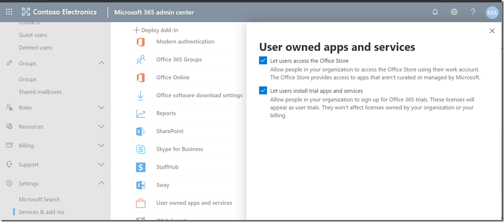Click the Resources label in sidebar
The height and width of the screenshot is (222, 504).
31,127
